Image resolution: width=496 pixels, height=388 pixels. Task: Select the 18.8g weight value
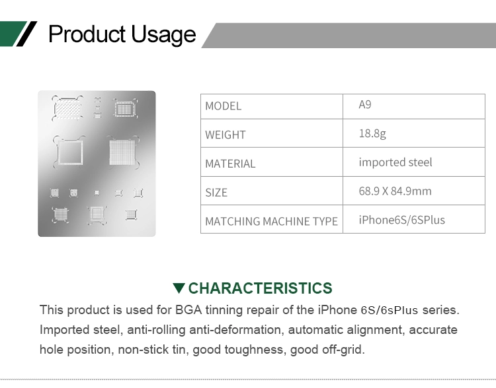(x=372, y=133)
